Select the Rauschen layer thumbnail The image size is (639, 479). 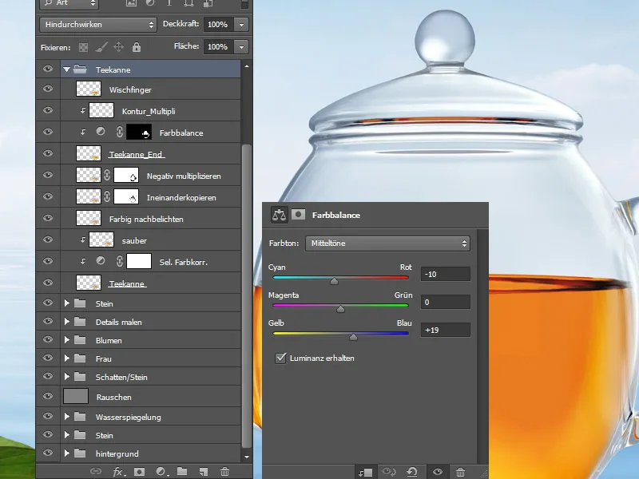coord(76,396)
